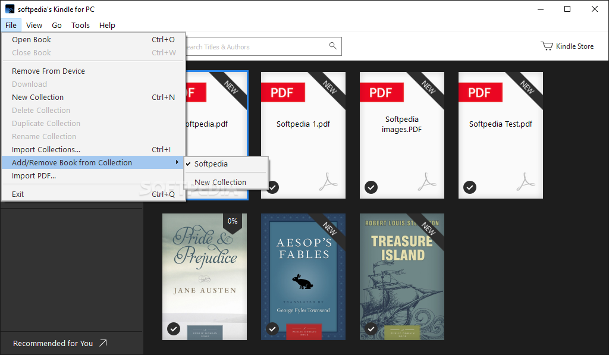Viewport: 609px width, 355px height.
Task: Select the Softpedia Test.pdf book cover
Action: pos(501,135)
